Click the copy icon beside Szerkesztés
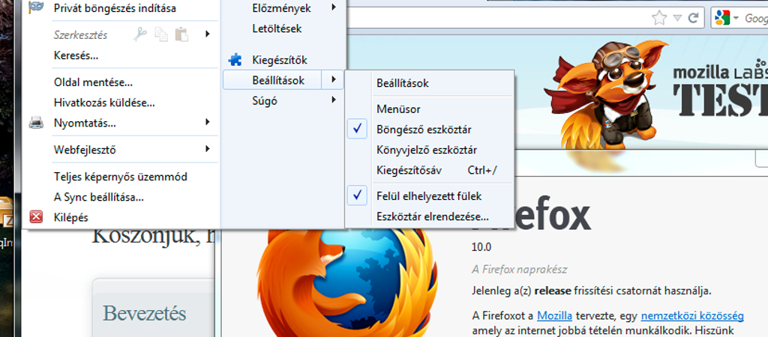The height and width of the screenshot is (337, 768). [161, 34]
